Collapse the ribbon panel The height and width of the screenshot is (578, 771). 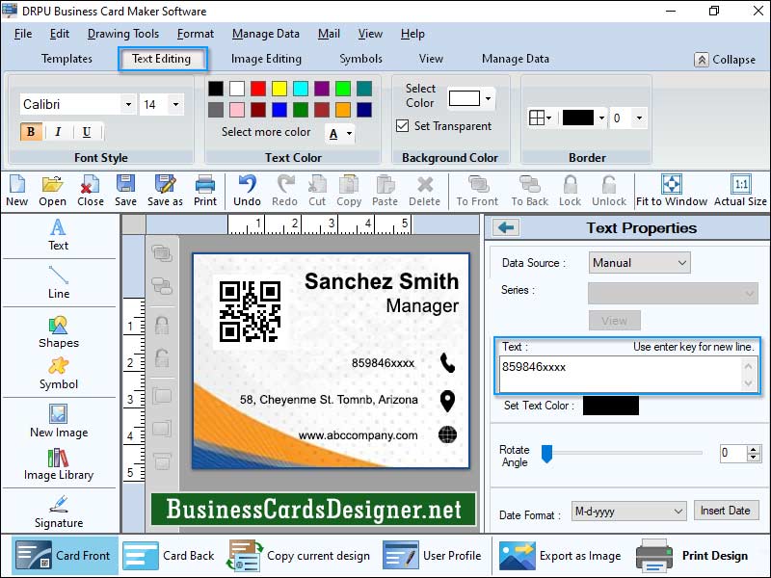pos(726,60)
